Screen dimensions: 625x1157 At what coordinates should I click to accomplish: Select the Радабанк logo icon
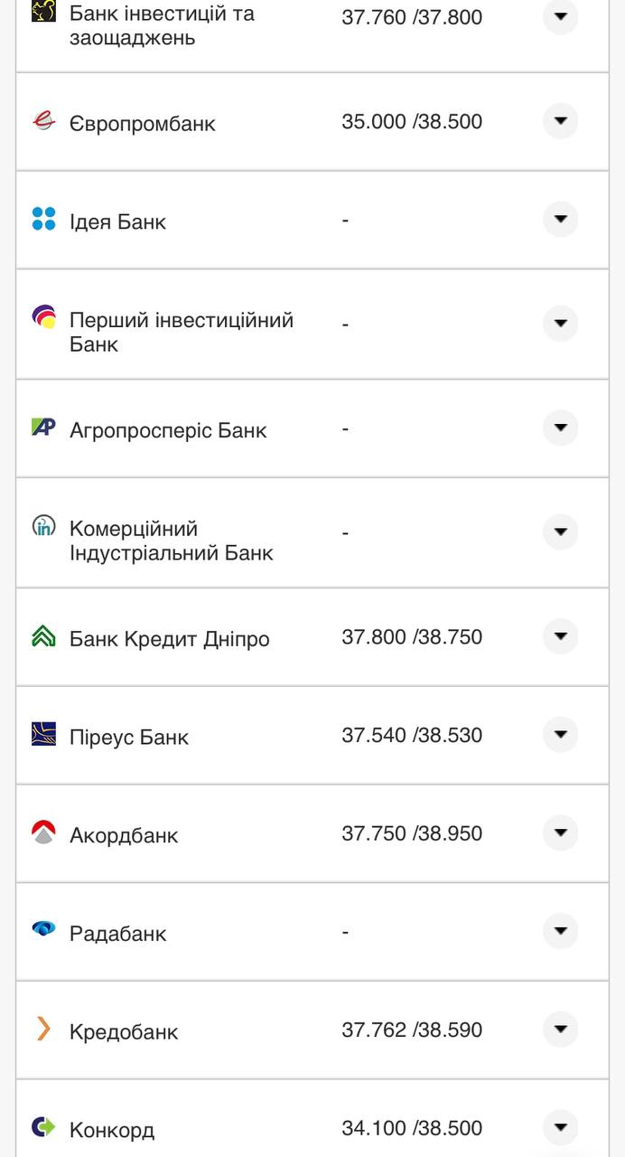(x=42, y=931)
